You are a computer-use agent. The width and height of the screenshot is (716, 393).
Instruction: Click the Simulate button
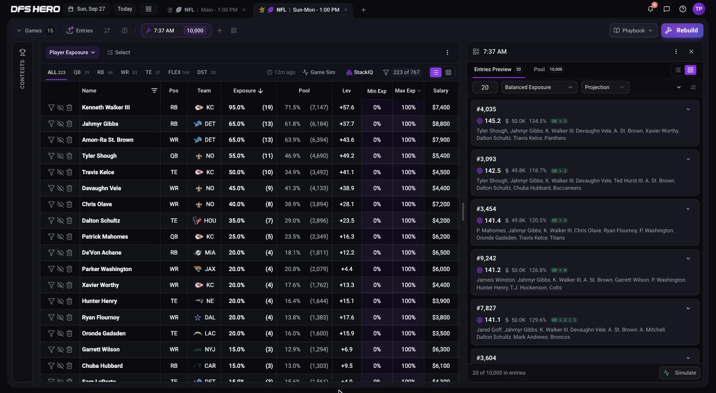680,373
